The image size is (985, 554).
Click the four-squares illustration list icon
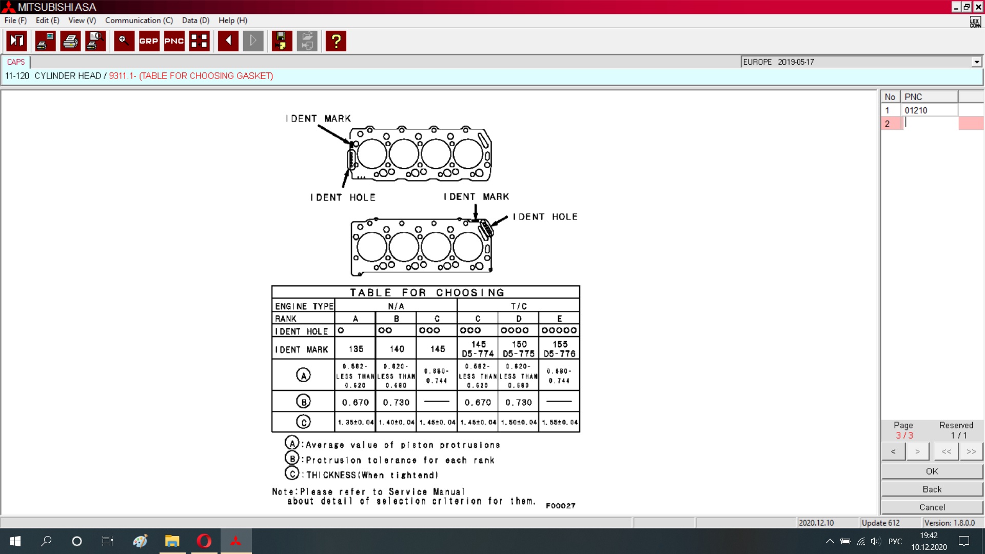point(199,41)
